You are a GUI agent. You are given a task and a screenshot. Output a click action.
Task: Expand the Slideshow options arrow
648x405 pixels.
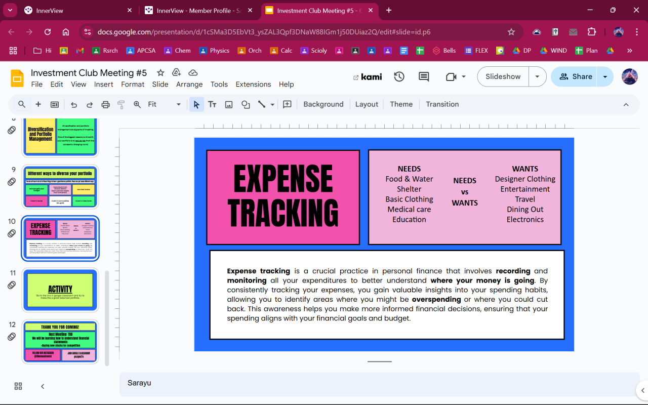[x=537, y=77]
